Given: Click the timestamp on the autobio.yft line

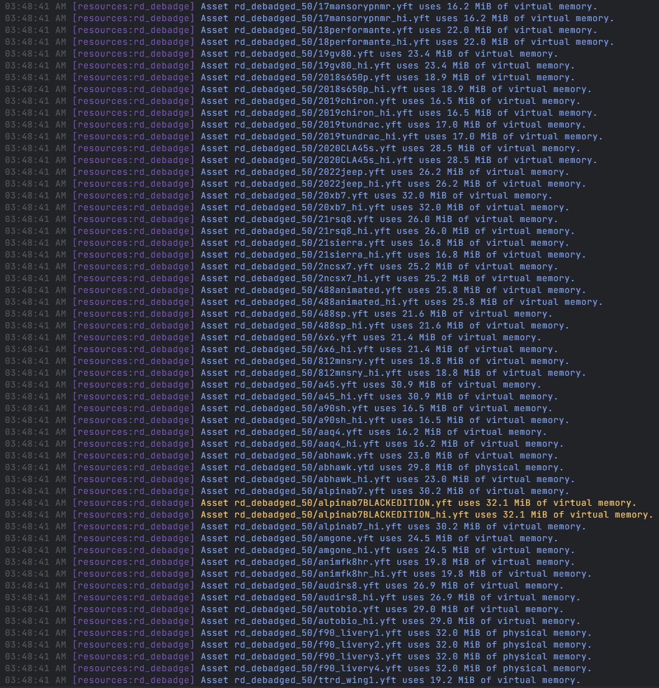Looking at the screenshot, I should pos(35,610).
